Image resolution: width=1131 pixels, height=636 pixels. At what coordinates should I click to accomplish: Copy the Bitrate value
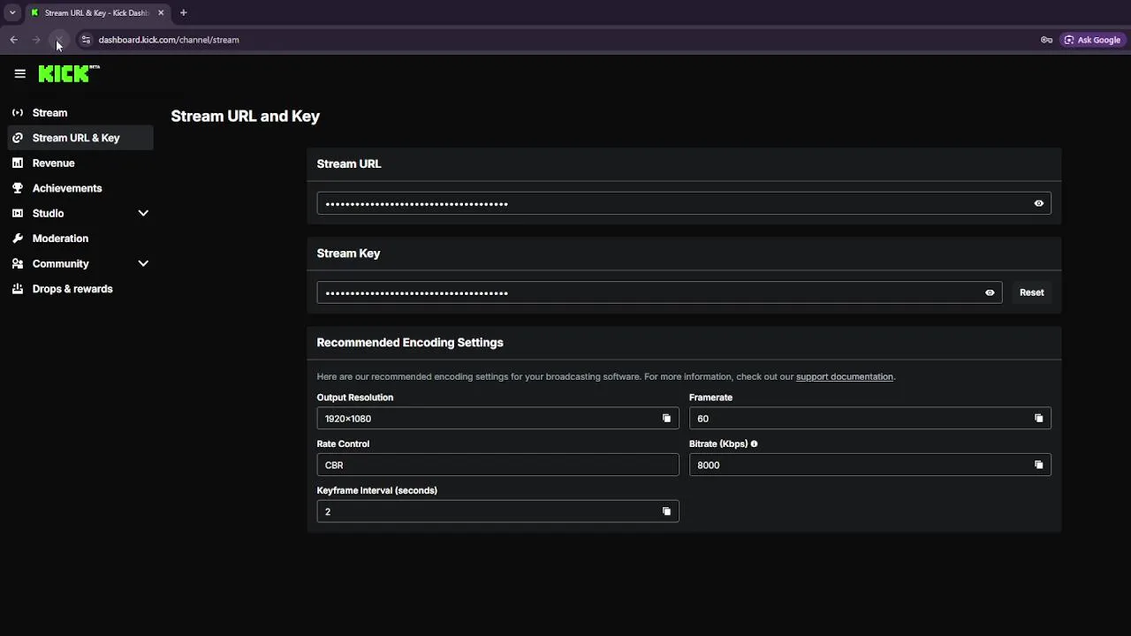pos(1038,465)
